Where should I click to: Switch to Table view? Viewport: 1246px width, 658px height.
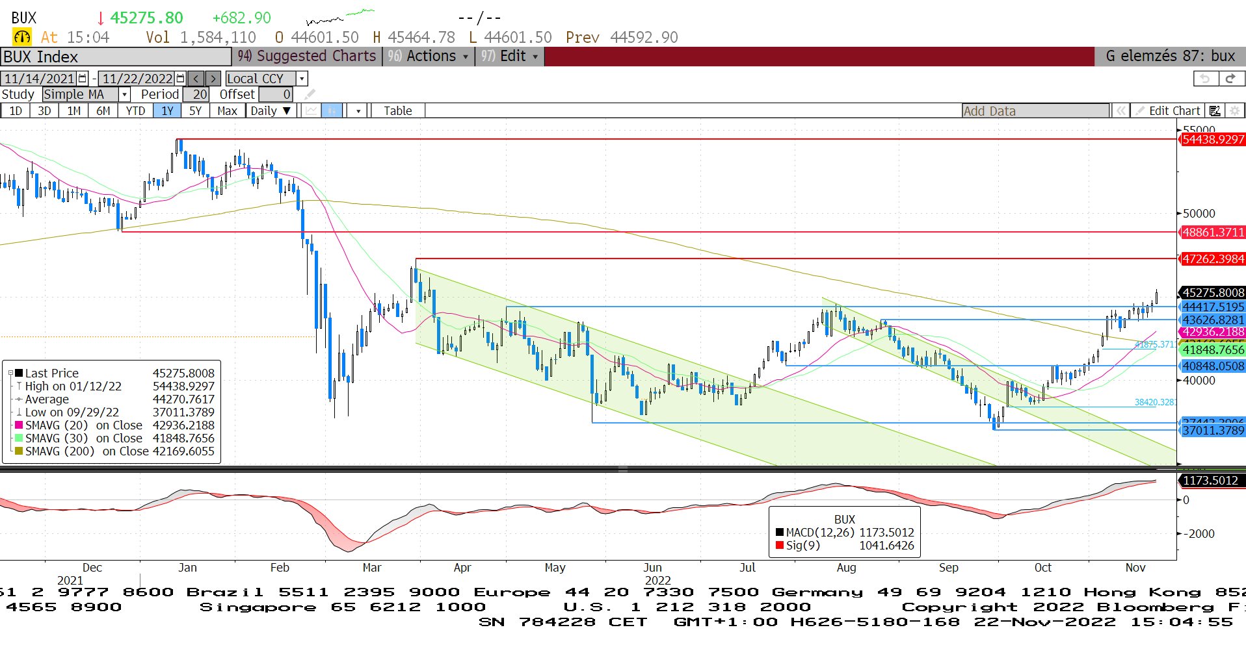pyautogui.click(x=398, y=111)
